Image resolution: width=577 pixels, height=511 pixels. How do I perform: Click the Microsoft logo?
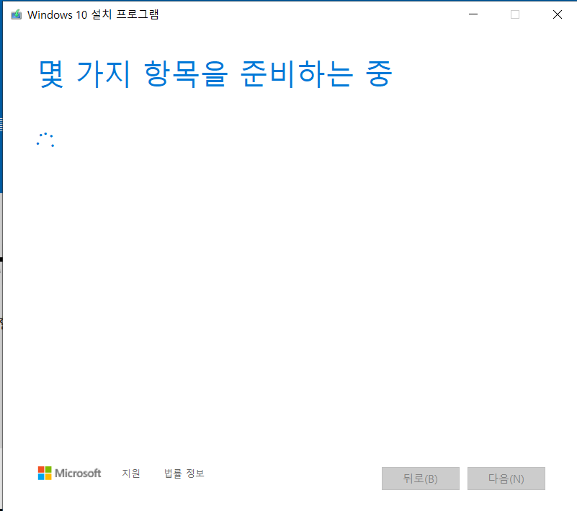pyautogui.click(x=69, y=473)
